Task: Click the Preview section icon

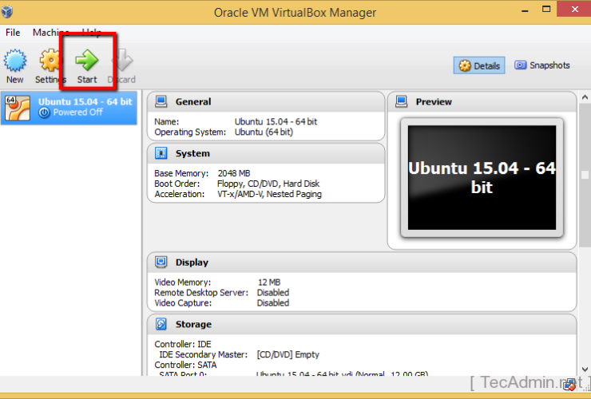Action: coord(402,101)
